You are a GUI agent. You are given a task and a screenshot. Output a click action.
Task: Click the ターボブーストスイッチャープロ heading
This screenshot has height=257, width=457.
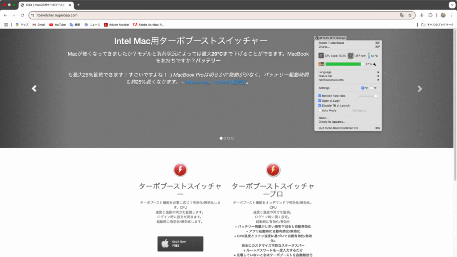point(273,190)
